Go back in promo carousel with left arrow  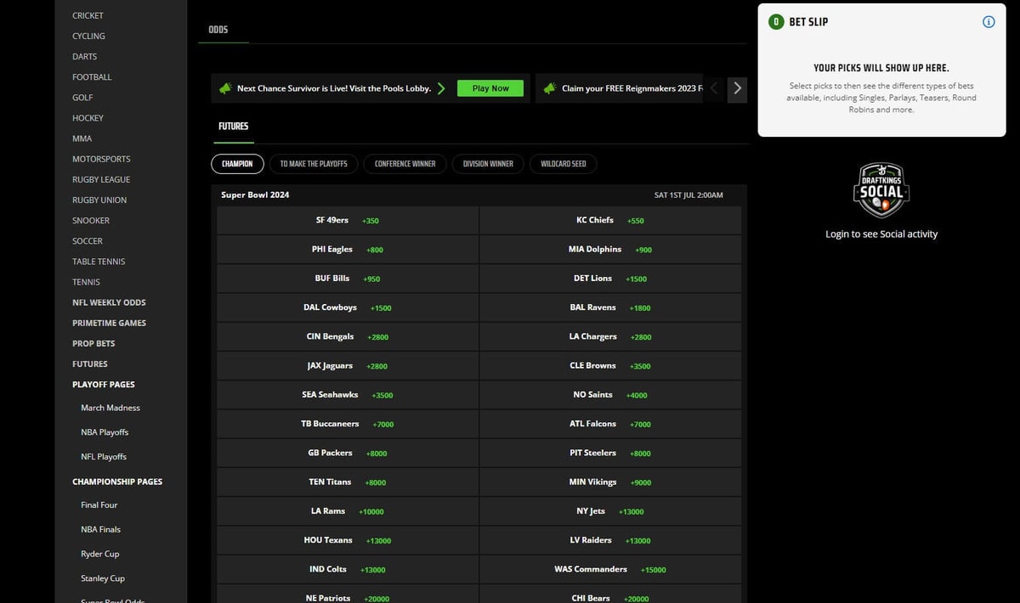pyautogui.click(x=715, y=88)
